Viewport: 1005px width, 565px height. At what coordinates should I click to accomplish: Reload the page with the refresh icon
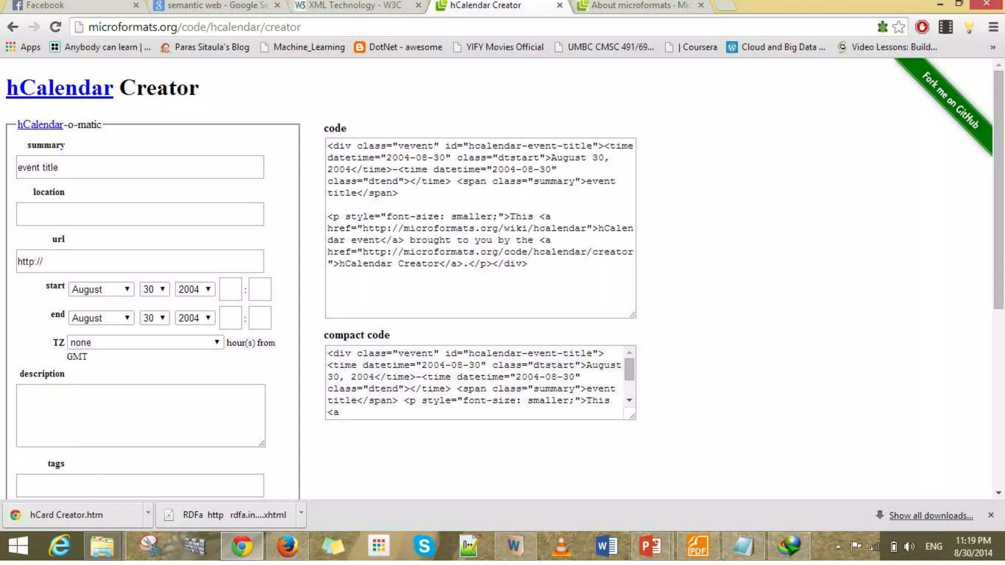(x=55, y=27)
